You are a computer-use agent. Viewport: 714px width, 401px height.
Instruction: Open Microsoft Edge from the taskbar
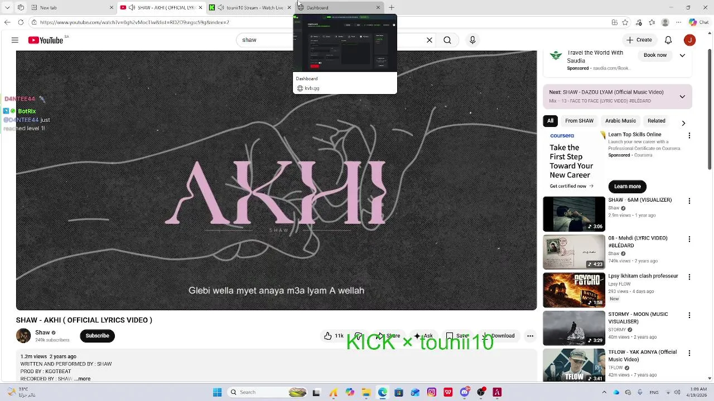pyautogui.click(x=383, y=392)
